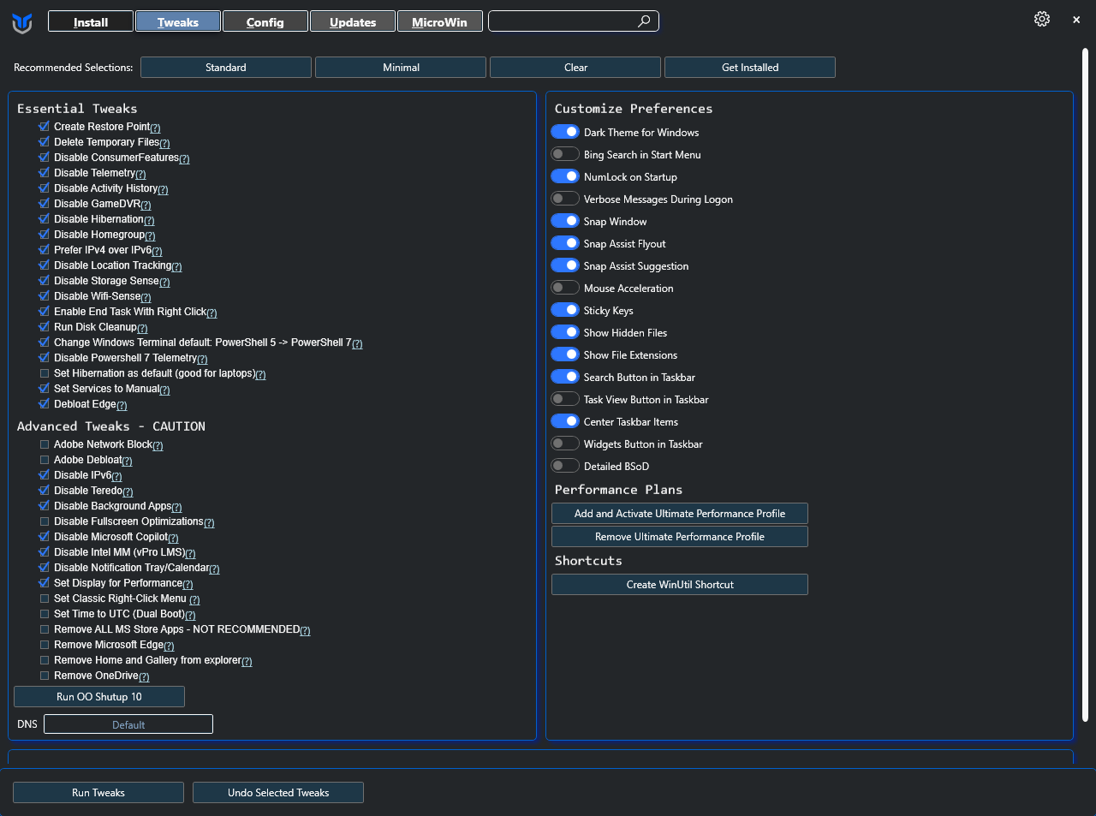Check Set Classic Right-Click Menu
This screenshot has height=816, width=1096.
tap(45, 599)
